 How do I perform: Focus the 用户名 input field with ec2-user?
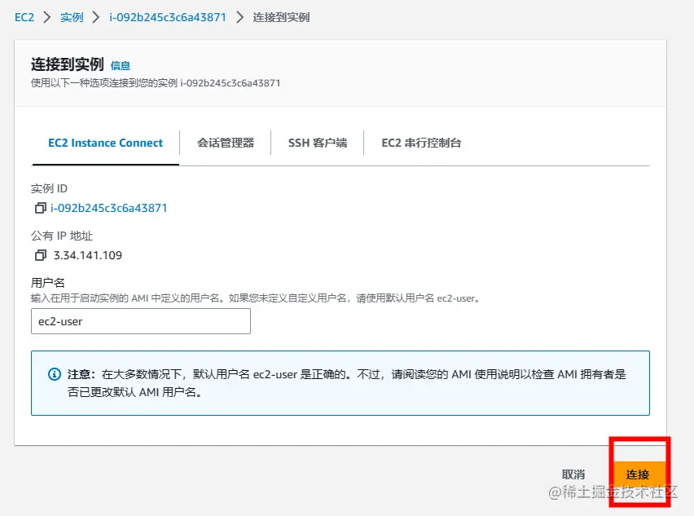[141, 321]
